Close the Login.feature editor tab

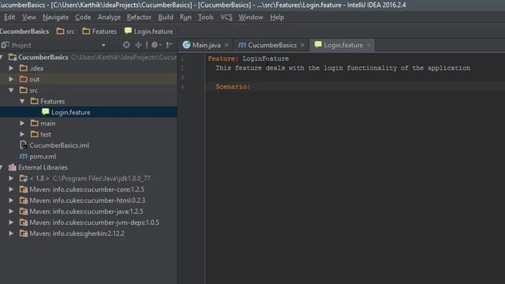pyautogui.click(x=368, y=45)
